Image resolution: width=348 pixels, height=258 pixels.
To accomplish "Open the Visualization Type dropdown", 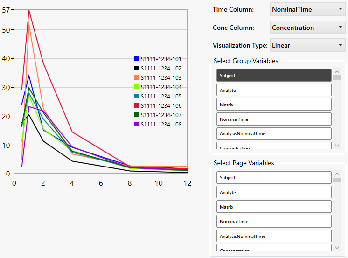I will pos(307,45).
